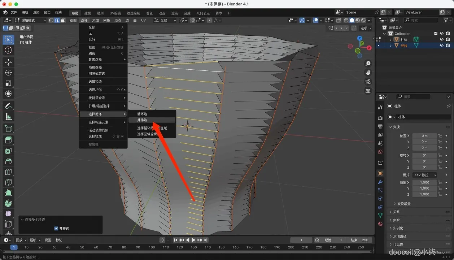Screen dimensions: 454x260
Task: Select the Rotate tool in left toolbar
Action: tap(8, 73)
